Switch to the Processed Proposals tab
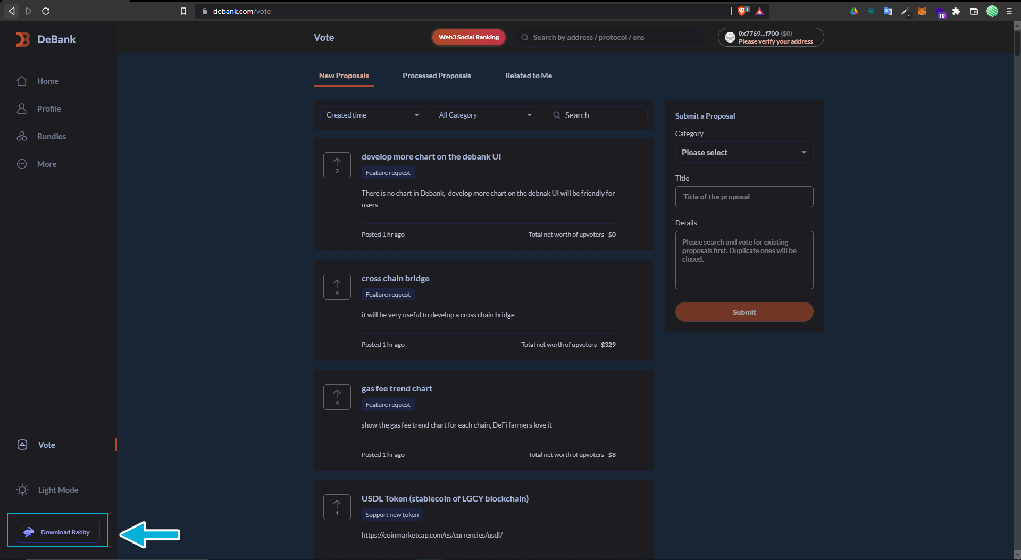This screenshot has height=560, width=1021. [x=437, y=76]
